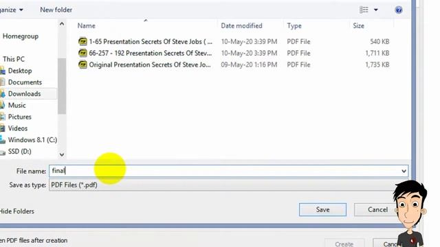
Task: Select Windows 8.1 (C:) drive icon
Action: 3,140
